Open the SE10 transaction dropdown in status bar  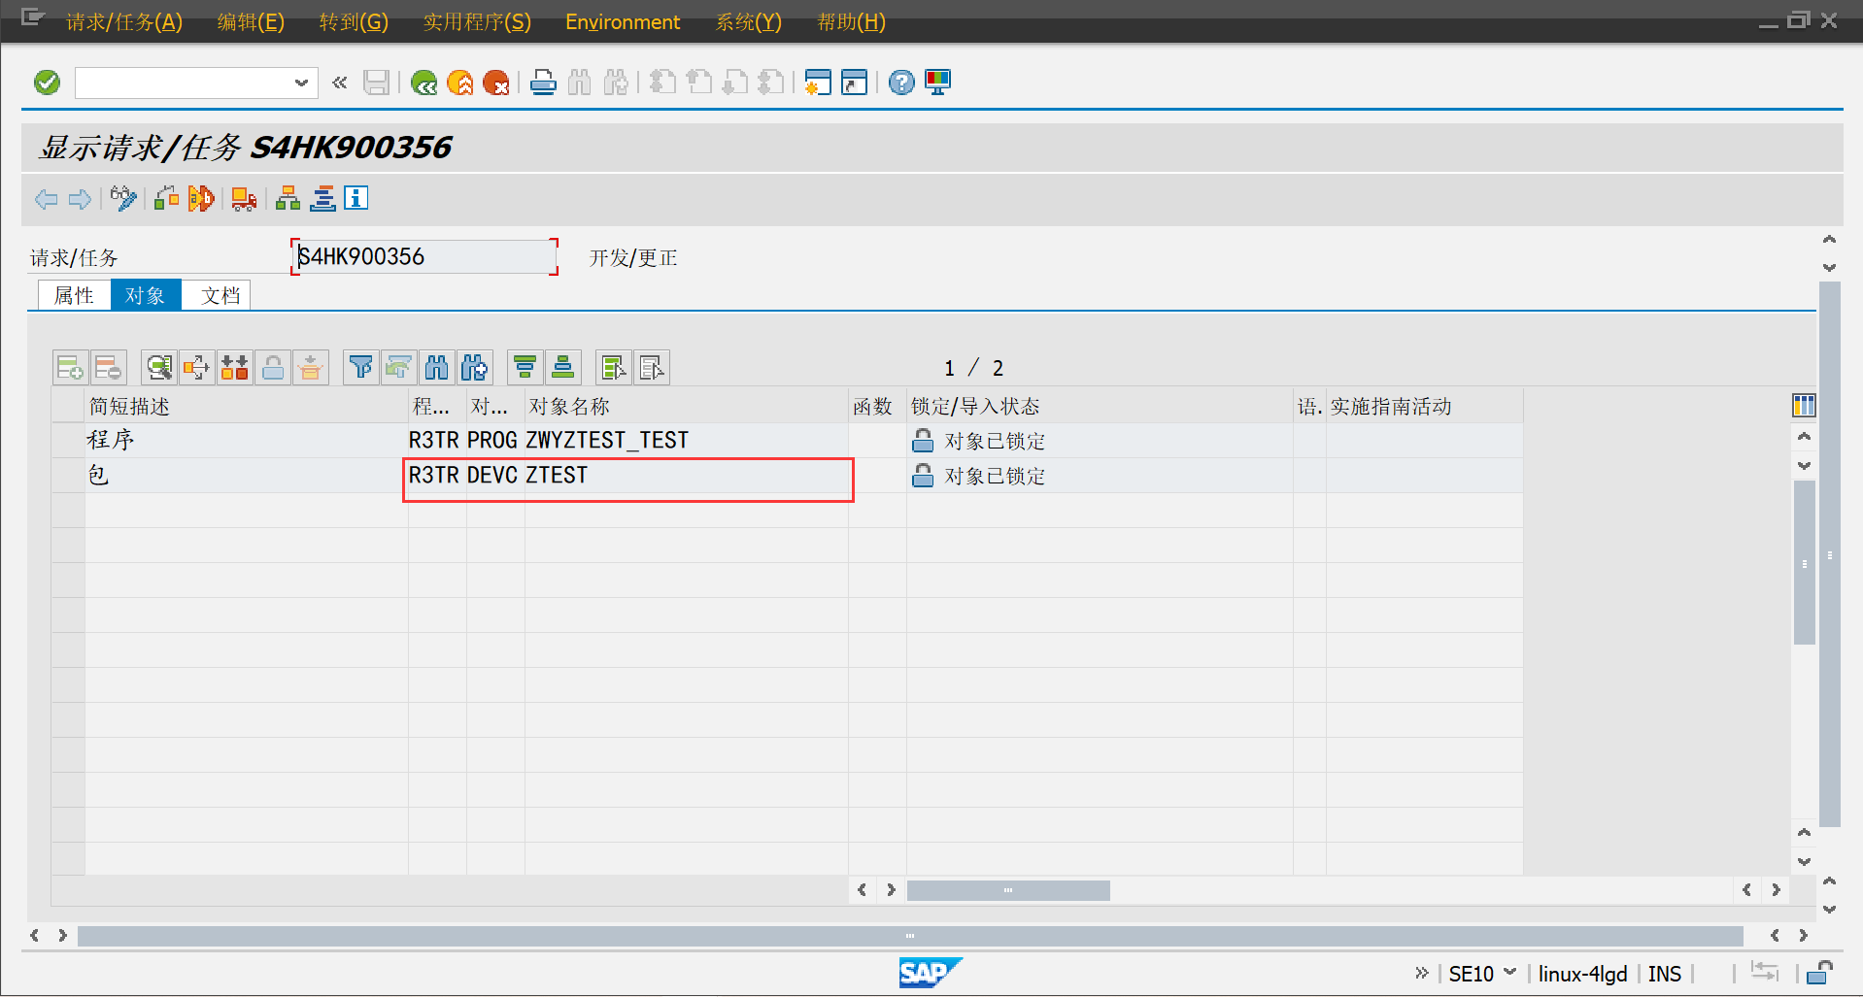[x=1510, y=972]
